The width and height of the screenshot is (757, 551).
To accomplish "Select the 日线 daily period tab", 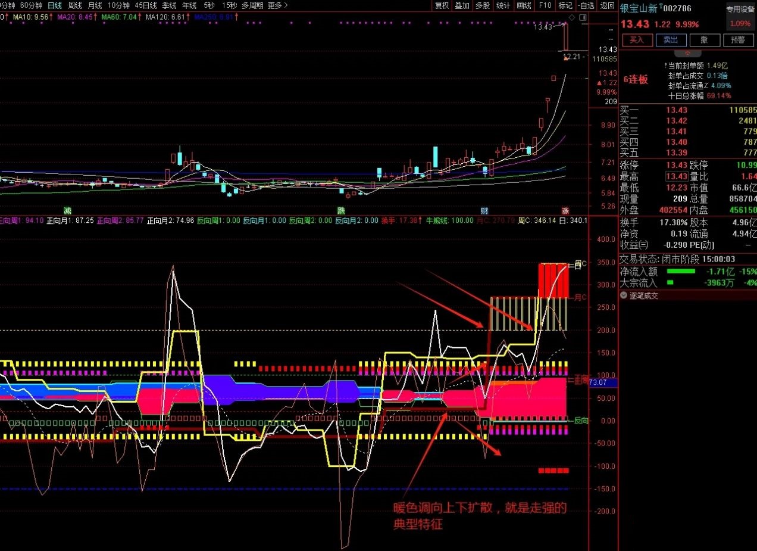I will [x=55, y=5].
